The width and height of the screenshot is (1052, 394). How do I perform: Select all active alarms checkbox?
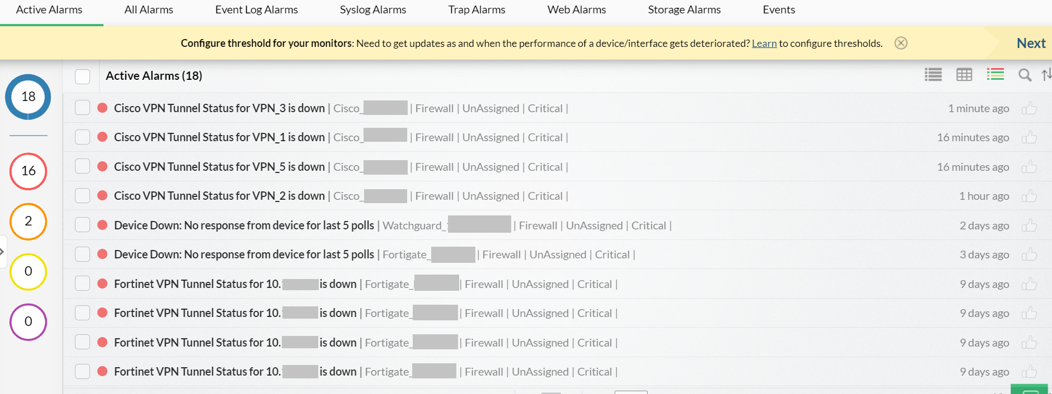tap(82, 76)
